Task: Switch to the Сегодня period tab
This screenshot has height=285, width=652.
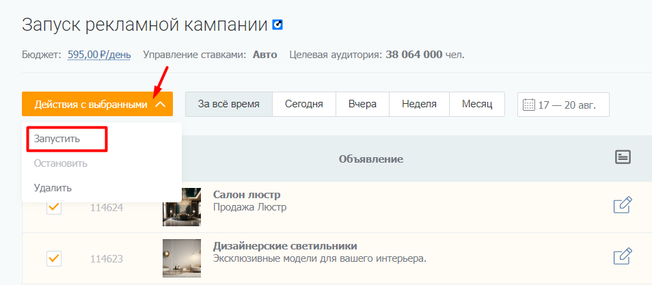Action: click(x=303, y=105)
